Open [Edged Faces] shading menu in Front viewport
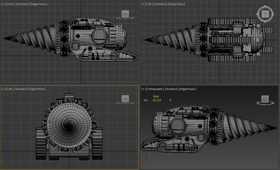 click(39, 4)
